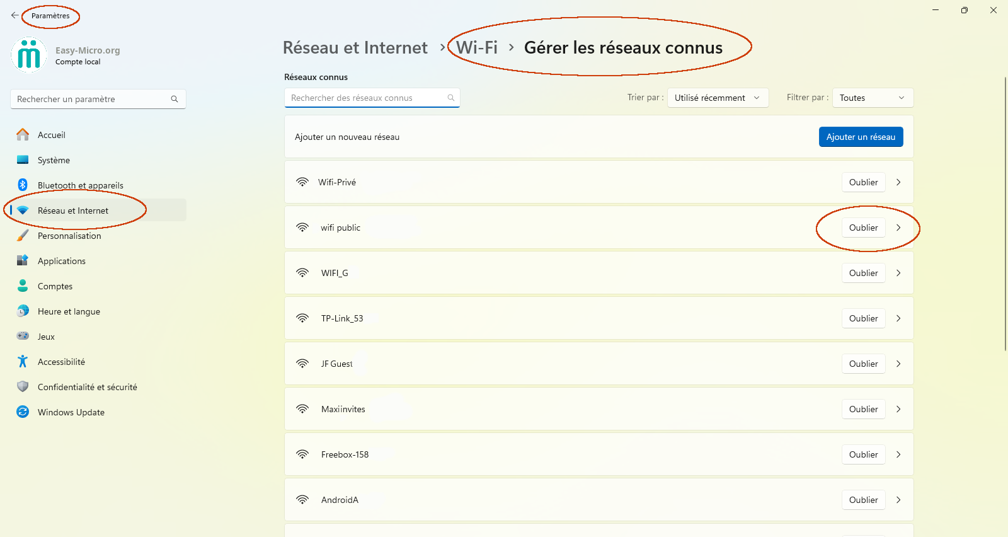Screen dimensions: 1008x537
Task: Click the Compte local text
Action: coord(78,62)
